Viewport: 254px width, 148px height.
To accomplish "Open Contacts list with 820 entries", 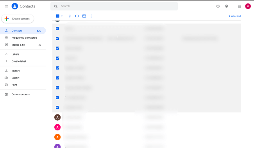I will click(23, 30).
